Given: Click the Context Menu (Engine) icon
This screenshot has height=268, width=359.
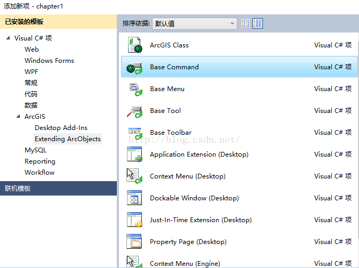Looking at the screenshot, I should 134,262.
